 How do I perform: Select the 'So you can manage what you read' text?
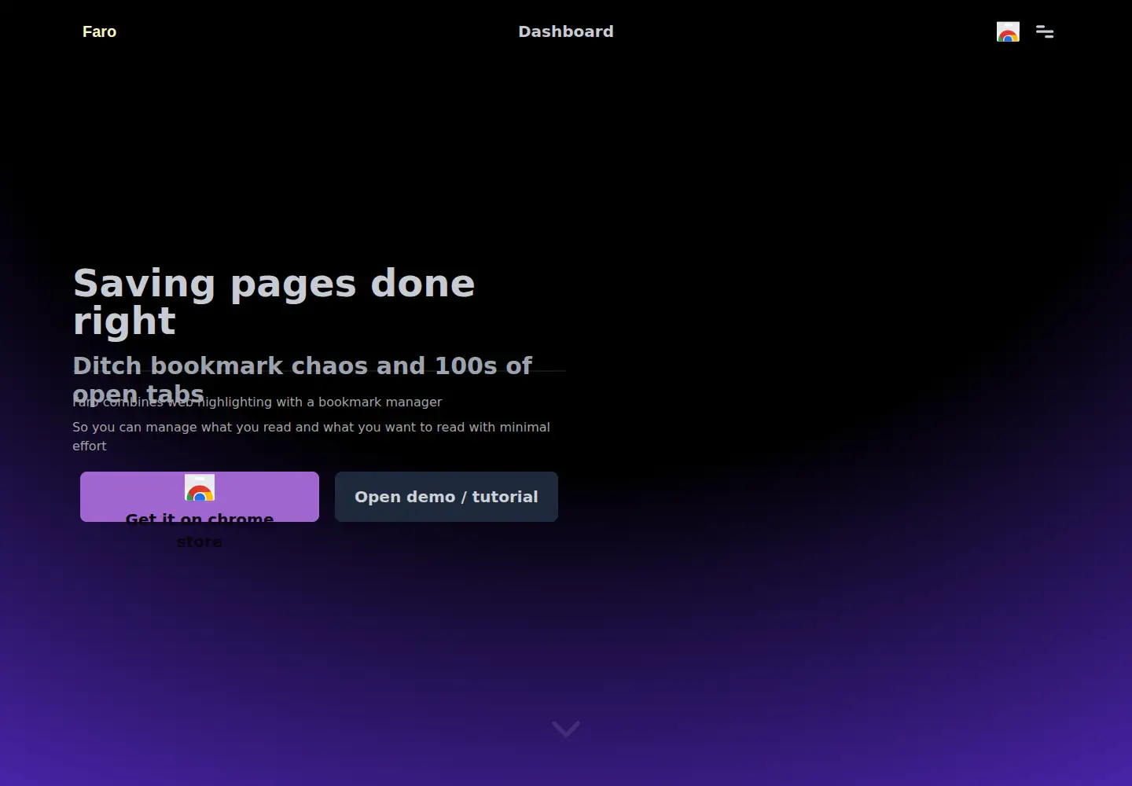(x=311, y=436)
